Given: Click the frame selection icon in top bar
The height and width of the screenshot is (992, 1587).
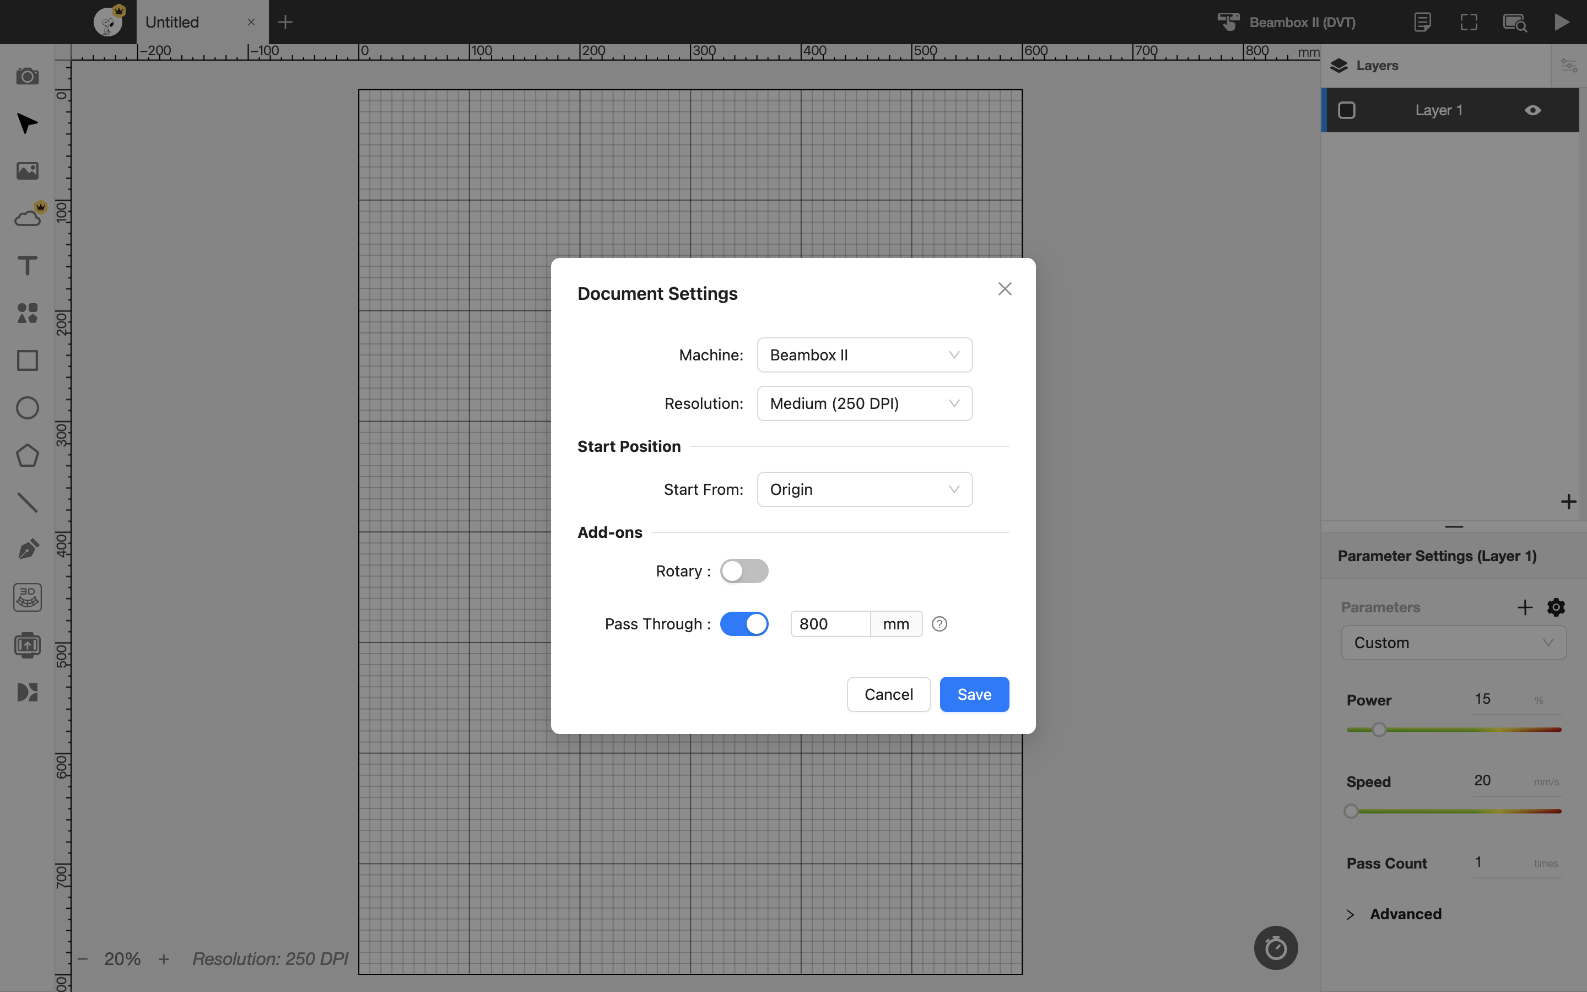Looking at the screenshot, I should [1469, 22].
